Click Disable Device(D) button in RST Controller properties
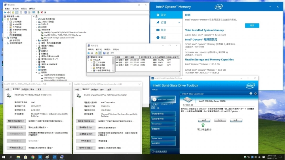The height and width of the screenshot is (160, 285). pyautogui.click(x=86, y=141)
